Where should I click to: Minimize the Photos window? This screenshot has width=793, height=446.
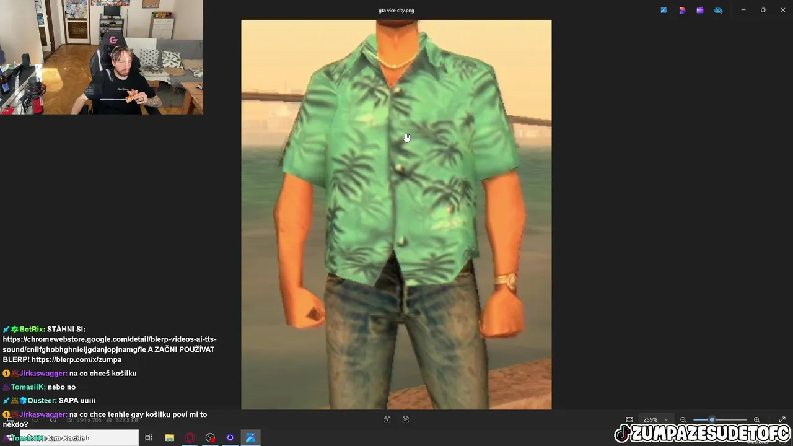(x=743, y=10)
